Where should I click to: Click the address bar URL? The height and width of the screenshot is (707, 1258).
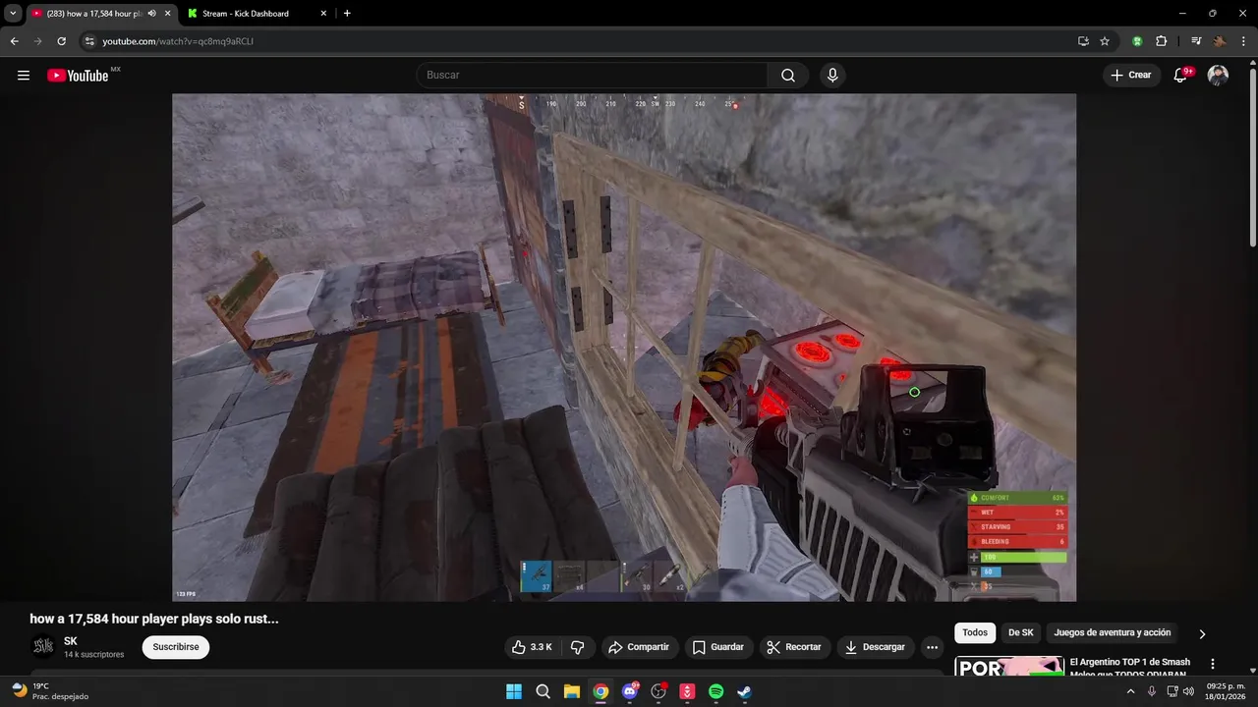coord(178,41)
